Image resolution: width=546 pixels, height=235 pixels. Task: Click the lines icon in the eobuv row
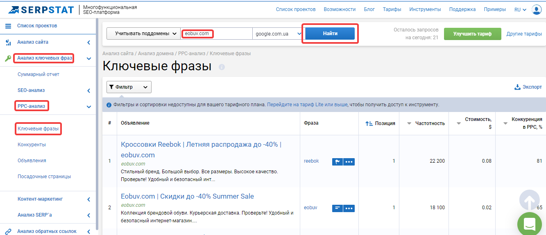[x=337, y=208]
